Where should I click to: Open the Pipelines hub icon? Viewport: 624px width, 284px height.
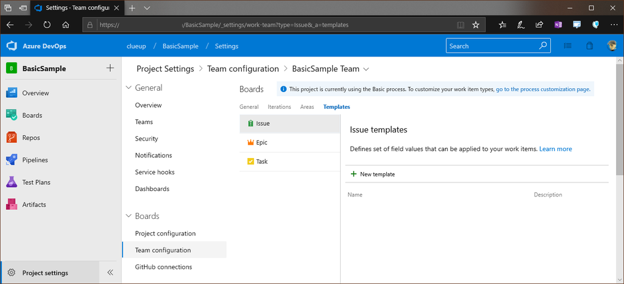click(x=11, y=160)
